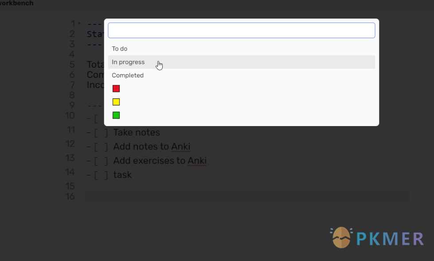Click the "Take notes" task text

[137, 133]
